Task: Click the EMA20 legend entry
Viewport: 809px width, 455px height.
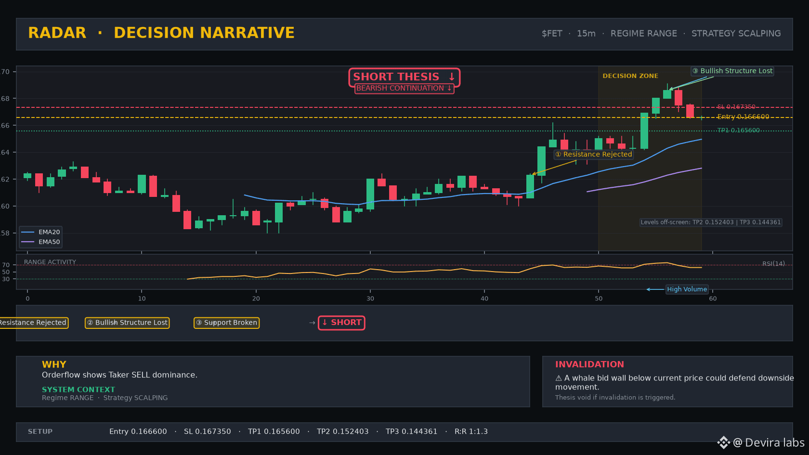Action: (x=40, y=232)
